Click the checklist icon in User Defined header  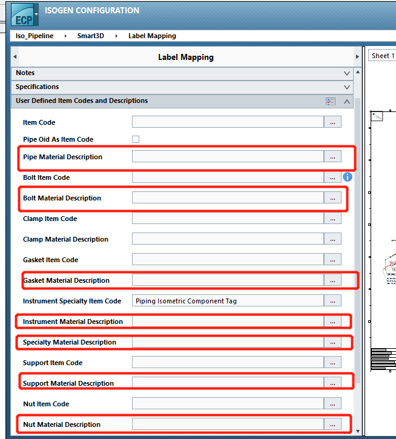331,102
